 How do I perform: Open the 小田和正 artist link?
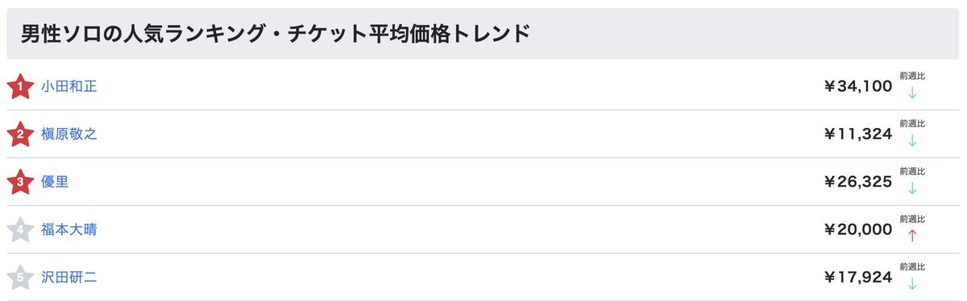pos(69,86)
